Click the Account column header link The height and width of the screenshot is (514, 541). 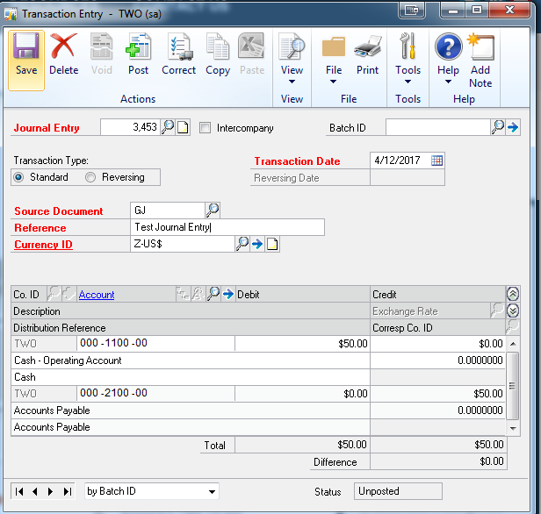97,295
